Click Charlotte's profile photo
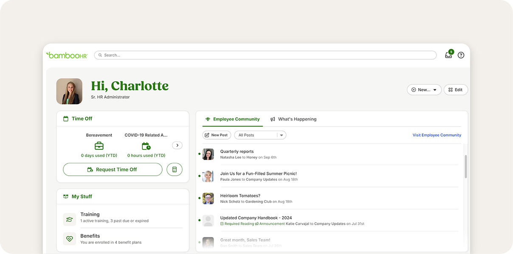Viewport: 513px width, 254px height. pyautogui.click(x=69, y=91)
